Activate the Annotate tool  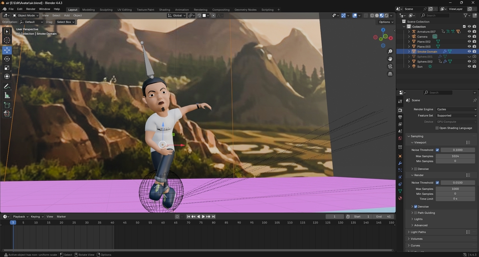pyautogui.click(x=7, y=86)
